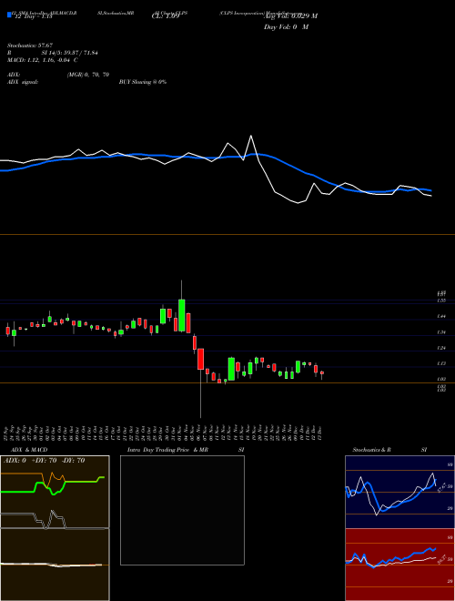Open the red RSI indicator panel
Screen dimensions: 455x601
(x=399, y=565)
